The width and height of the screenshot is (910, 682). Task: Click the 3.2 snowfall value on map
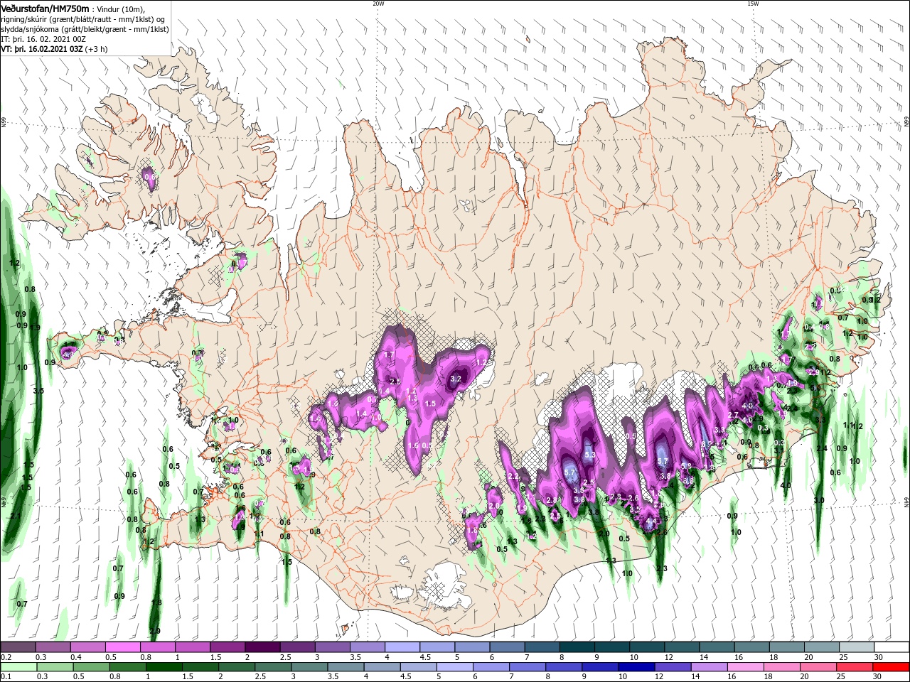pyautogui.click(x=456, y=379)
